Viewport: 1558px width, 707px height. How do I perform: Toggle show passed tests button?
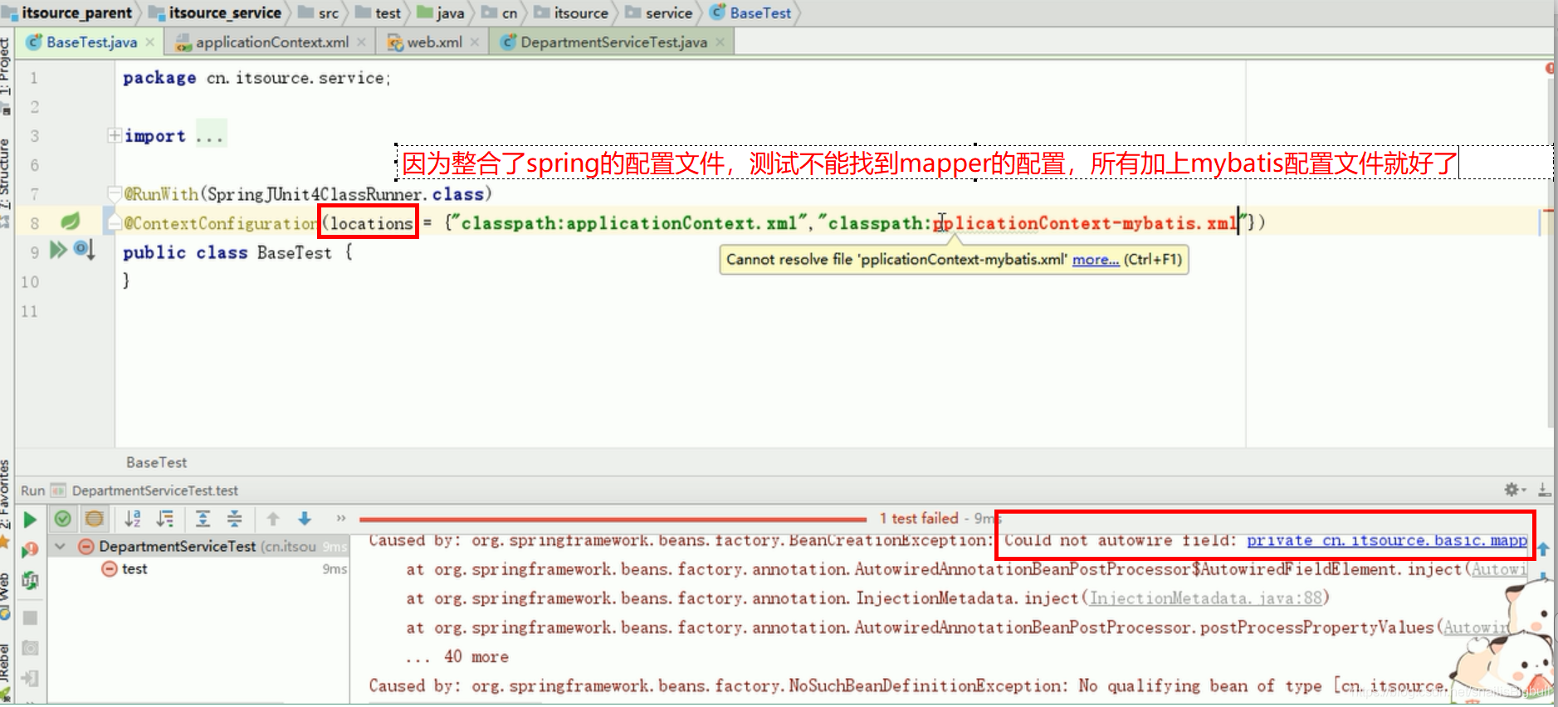62,519
